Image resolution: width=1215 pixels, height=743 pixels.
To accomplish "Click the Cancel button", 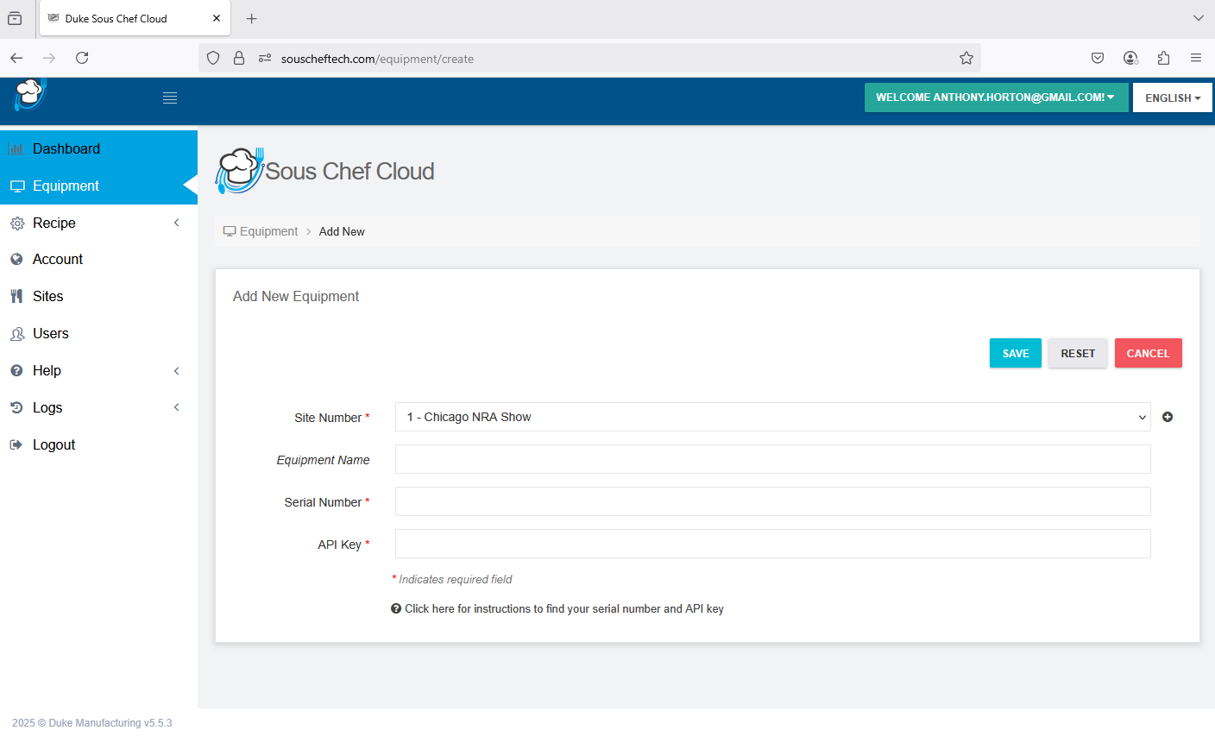I will point(1148,353).
